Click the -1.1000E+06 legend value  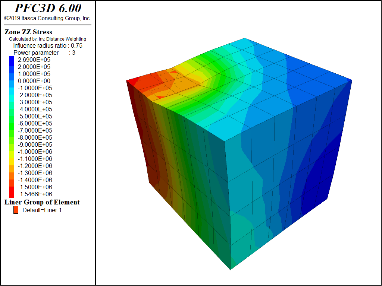pos(35,159)
